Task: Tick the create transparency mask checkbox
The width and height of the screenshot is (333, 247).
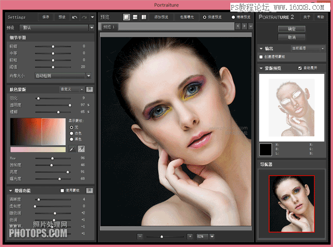Action: (261, 57)
